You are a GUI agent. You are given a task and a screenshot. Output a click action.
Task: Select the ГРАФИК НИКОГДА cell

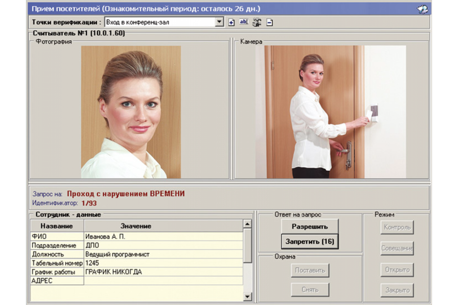(163, 272)
